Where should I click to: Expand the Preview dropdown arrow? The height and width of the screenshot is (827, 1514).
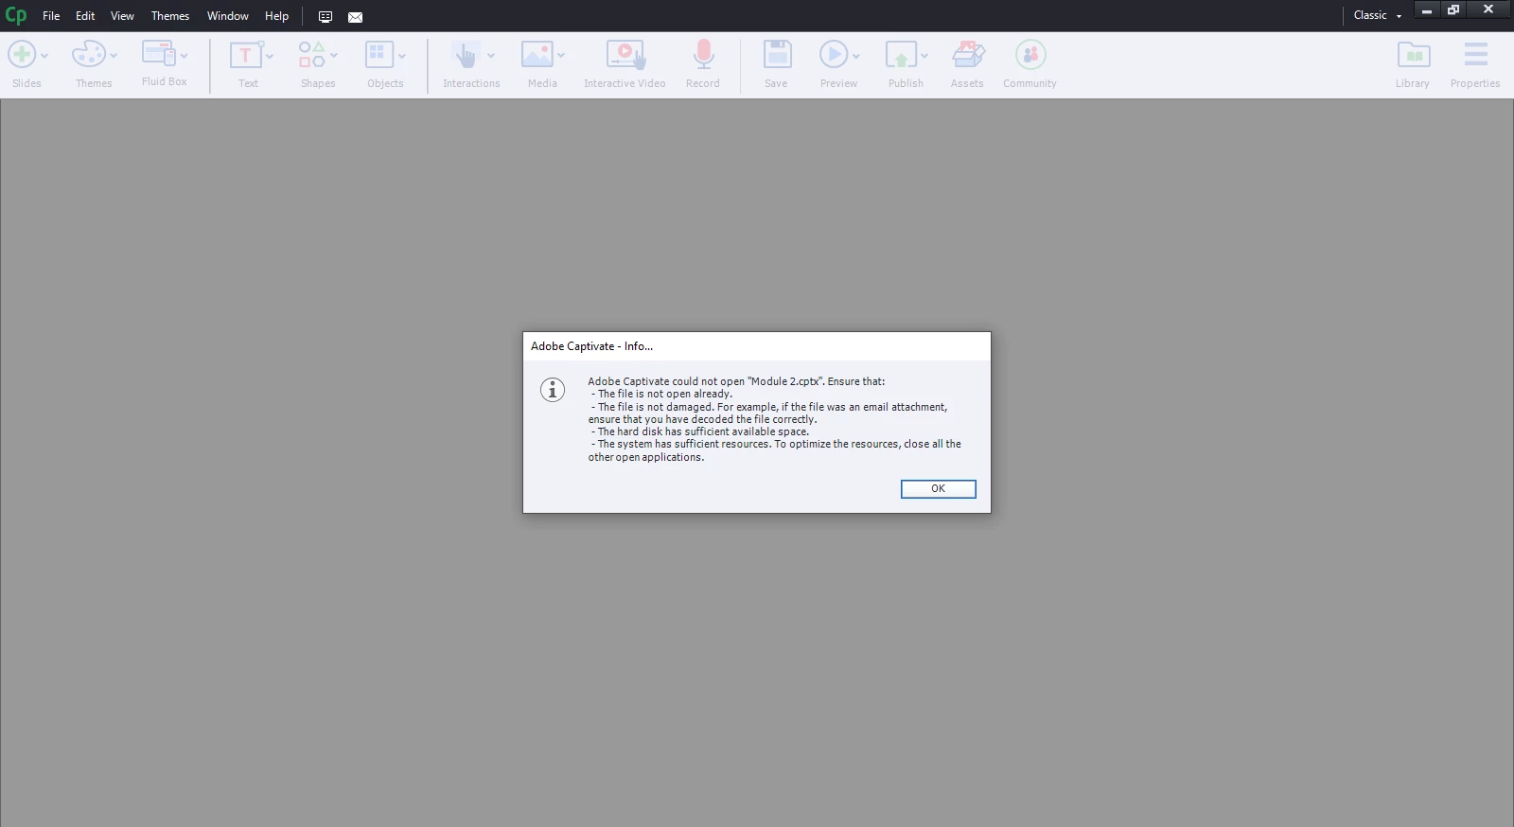click(856, 57)
